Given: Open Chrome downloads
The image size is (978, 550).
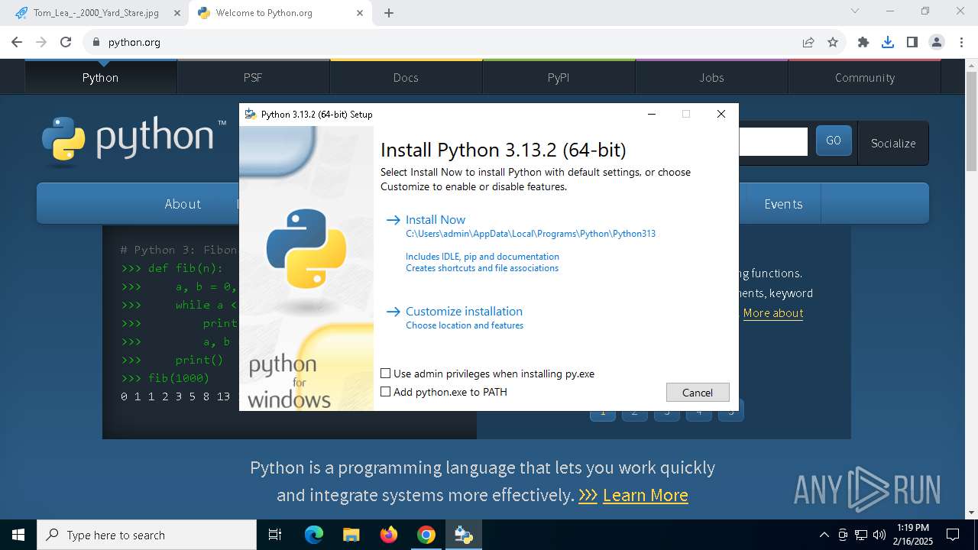Looking at the screenshot, I should tap(888, 42).
